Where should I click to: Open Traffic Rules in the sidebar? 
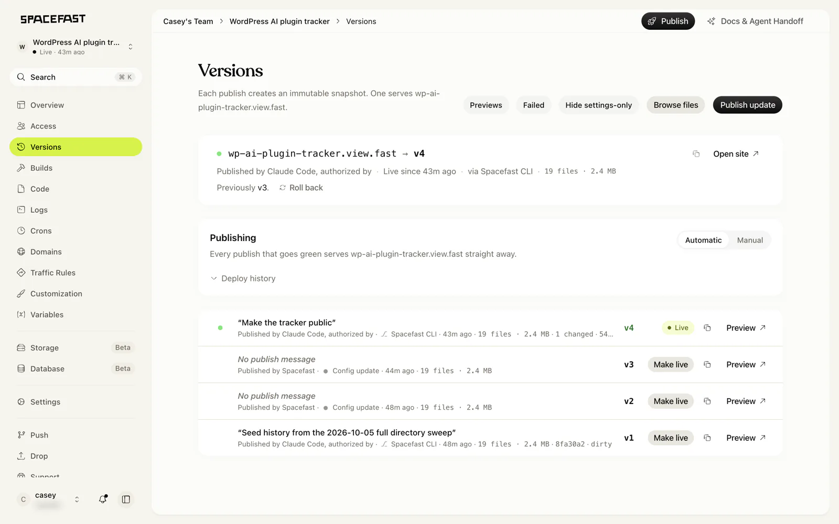tap(76, 272)
